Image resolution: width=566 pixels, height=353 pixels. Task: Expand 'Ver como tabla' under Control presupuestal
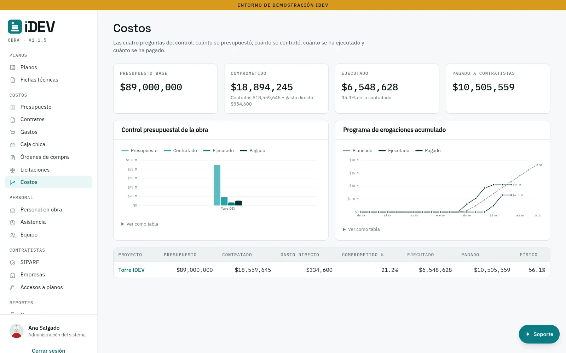140,224
